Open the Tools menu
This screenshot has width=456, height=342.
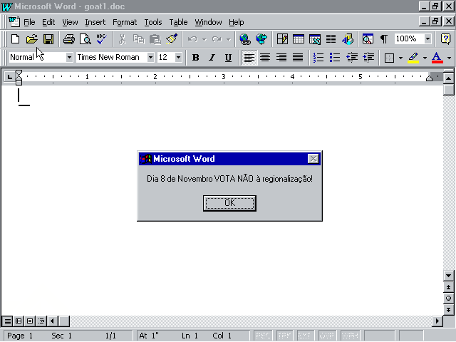[x=153, y=22]
